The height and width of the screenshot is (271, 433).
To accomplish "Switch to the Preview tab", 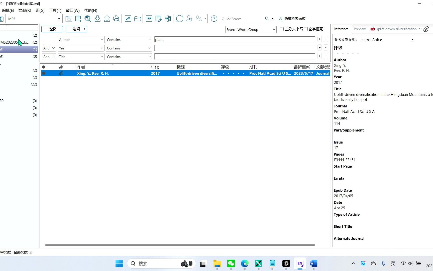I will pos(360,29).
